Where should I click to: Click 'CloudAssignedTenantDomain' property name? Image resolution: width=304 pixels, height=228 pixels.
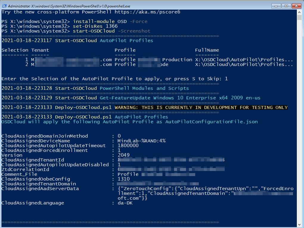[x=38, y=184]
